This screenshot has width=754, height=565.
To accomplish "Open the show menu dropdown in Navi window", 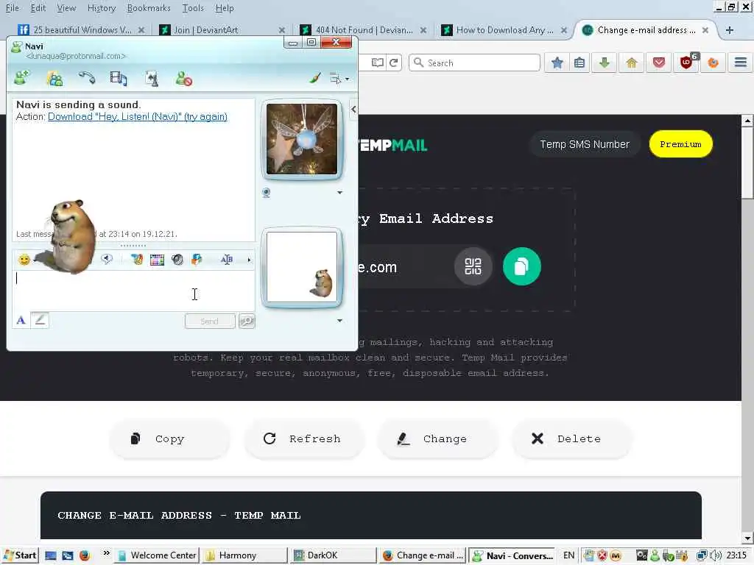I will tap(339, 78).
